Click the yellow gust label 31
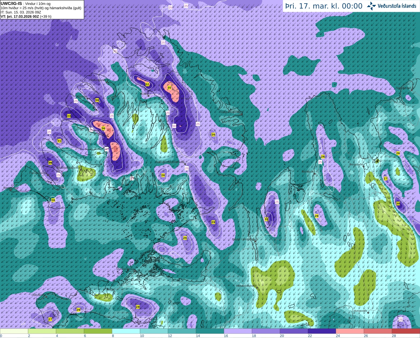 click(x=59, y=141)
